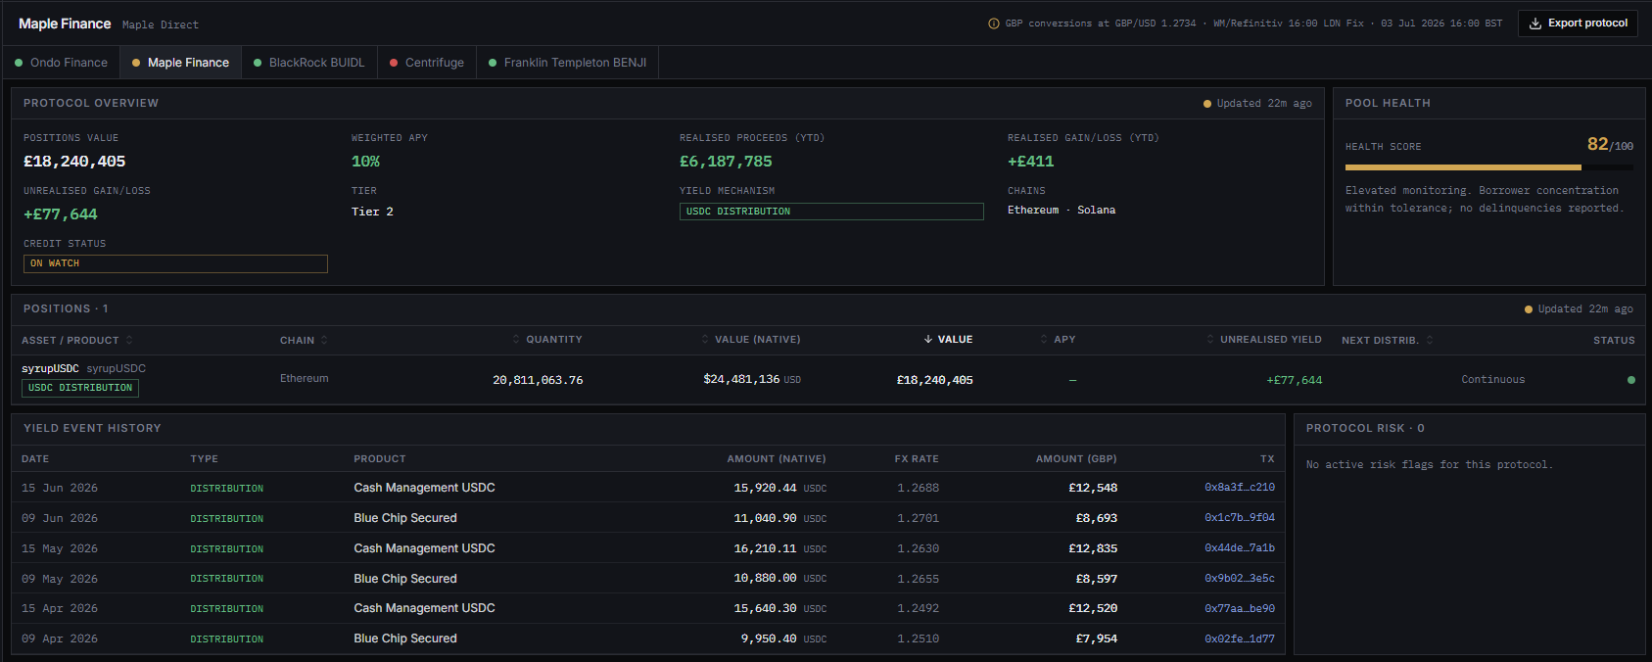This screenshot has width=1652, height=662.
Task: Open transaction link 0x77aa…be90
Action: coord(1240,608)
